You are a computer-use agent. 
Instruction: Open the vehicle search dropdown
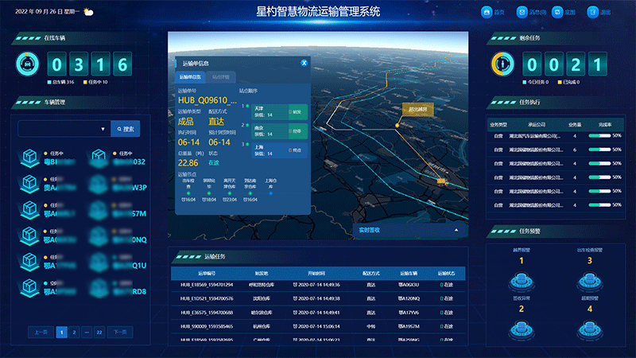click(103, 128)
